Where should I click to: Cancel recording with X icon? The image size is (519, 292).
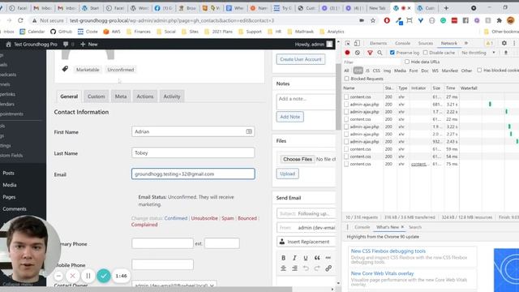[x=72, y=276]
